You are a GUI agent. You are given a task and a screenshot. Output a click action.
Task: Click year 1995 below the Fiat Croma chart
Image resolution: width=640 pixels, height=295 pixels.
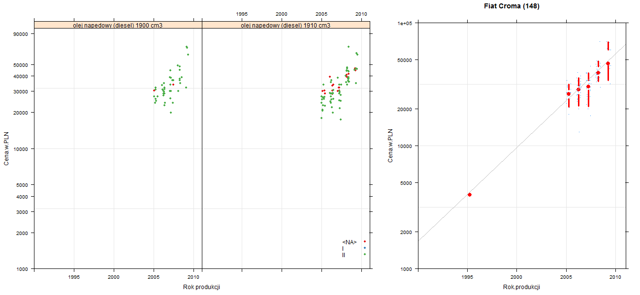(467, 277)
